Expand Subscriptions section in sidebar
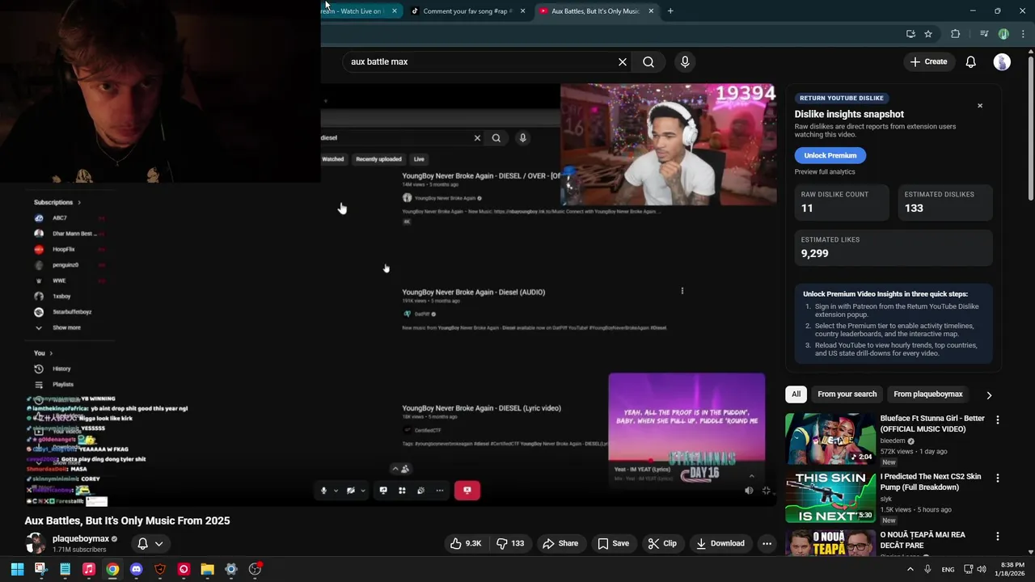This screenshot has height=582, width=1035. (57, 202)
